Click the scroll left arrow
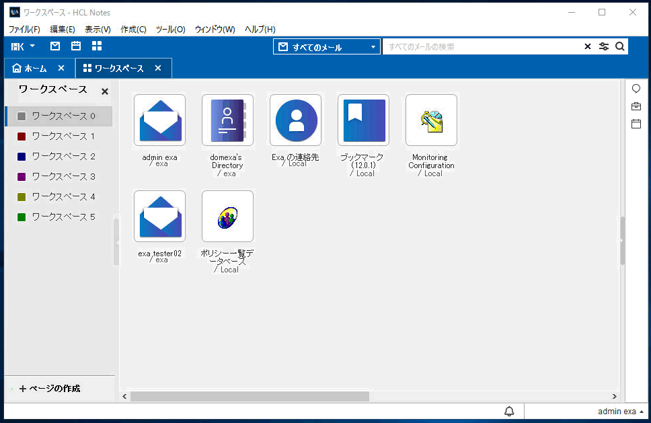The height and width of the screenshot is (423, 651). [124, 396]
